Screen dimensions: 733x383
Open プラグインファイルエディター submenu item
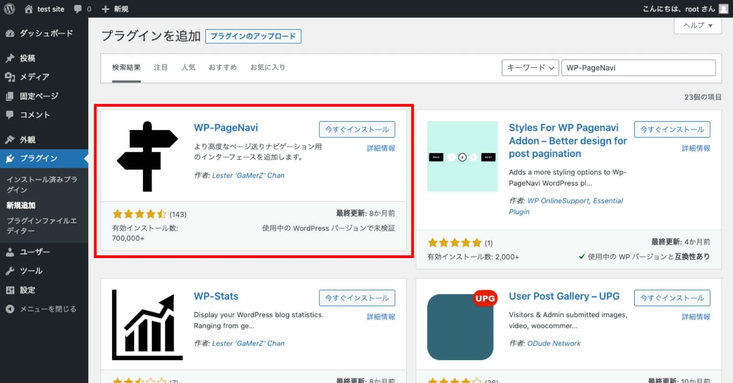coord(42,226)
